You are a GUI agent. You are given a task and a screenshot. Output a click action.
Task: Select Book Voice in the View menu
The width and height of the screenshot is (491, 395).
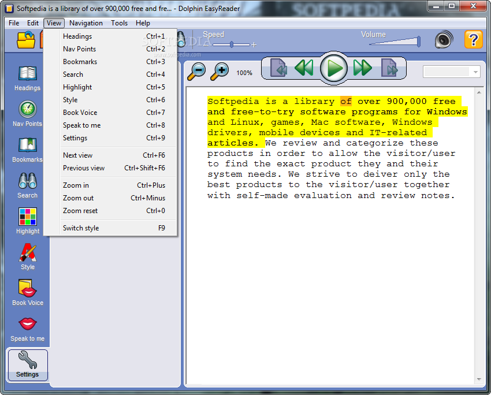tap(110, 113)
